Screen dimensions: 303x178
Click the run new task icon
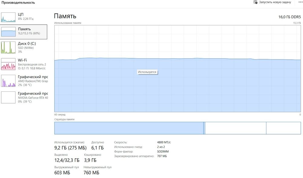255,2
